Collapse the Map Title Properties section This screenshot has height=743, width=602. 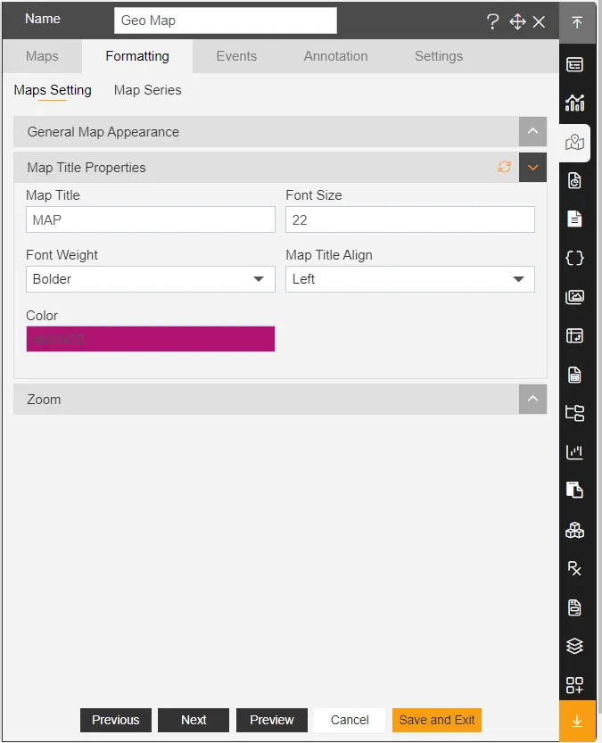point(532,167)
